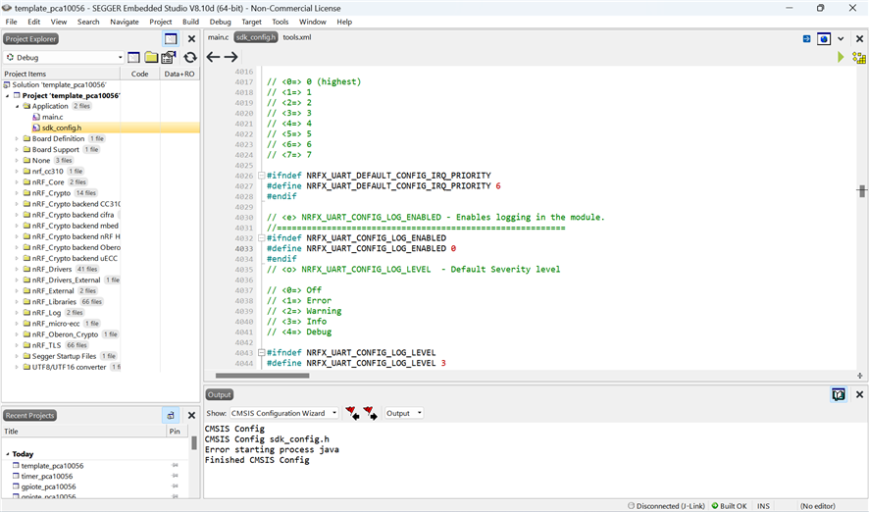
Task: Click the editor forward navigation arrow
Action: 231,57
